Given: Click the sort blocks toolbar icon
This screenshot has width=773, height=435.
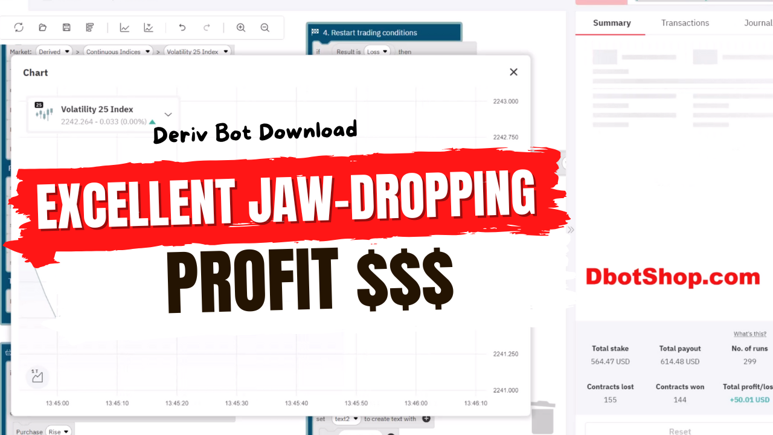Looking at the screenshot, I should click(x=90, y=27).
